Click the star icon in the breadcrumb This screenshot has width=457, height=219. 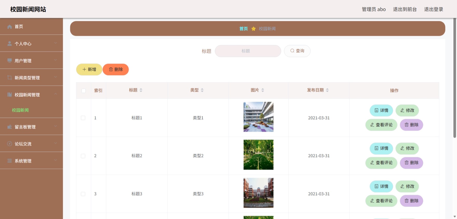pyautogui.click(x=254, y=29)
